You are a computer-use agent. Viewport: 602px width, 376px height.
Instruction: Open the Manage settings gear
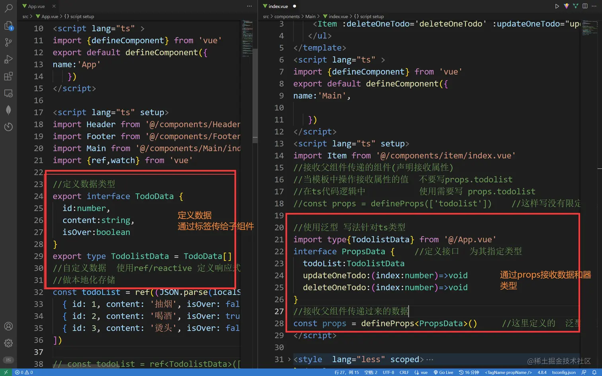click(x=8, y=343)
